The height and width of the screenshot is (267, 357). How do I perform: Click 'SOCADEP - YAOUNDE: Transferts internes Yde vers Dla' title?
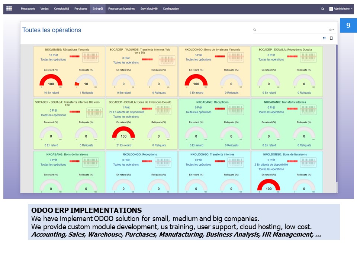tap(140, 51)
